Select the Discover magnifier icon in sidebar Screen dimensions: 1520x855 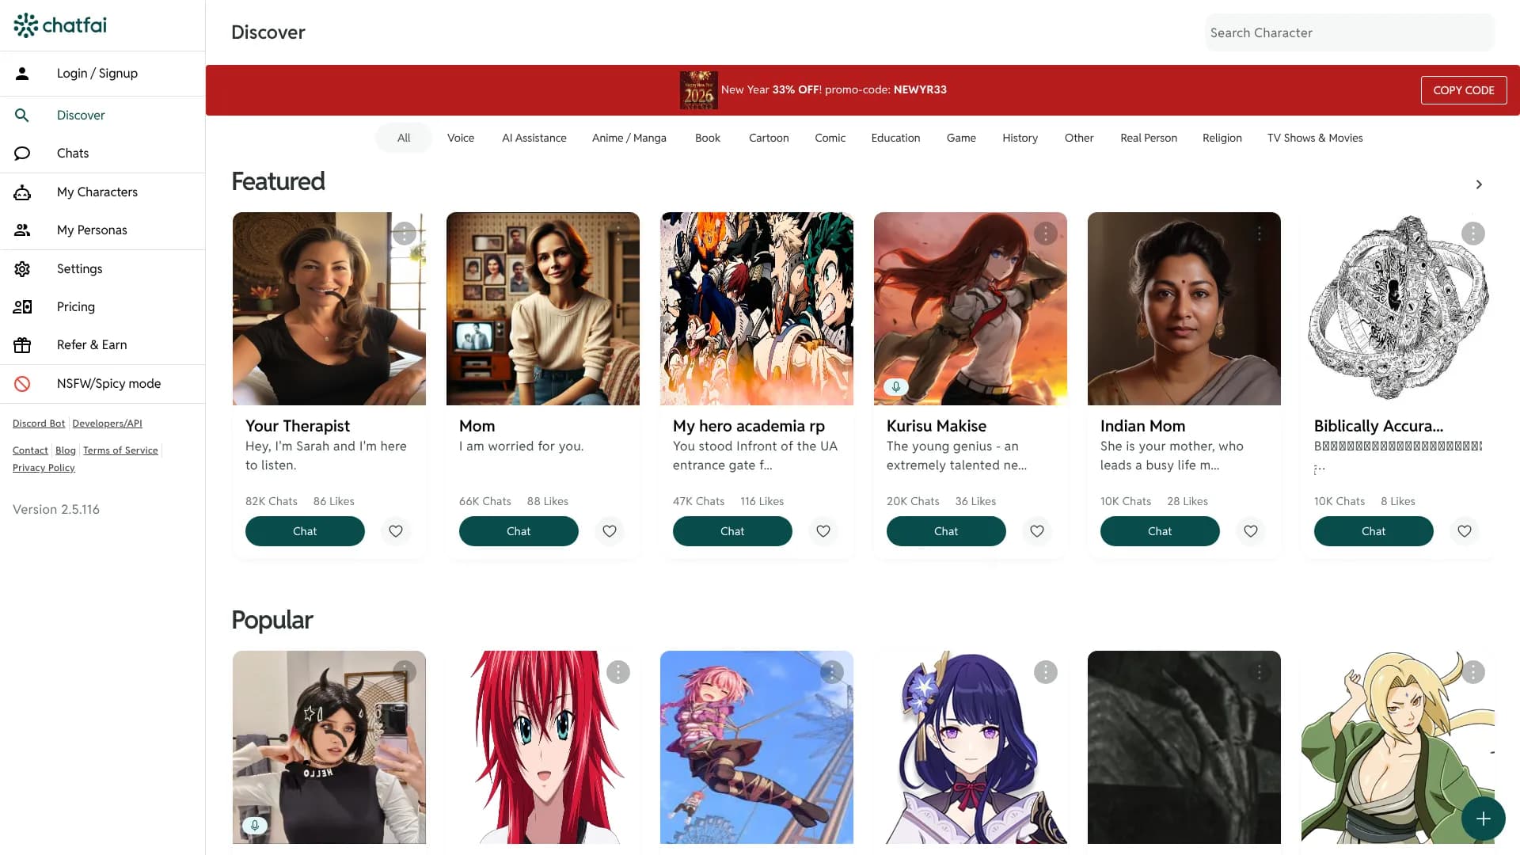coord(22,116)
